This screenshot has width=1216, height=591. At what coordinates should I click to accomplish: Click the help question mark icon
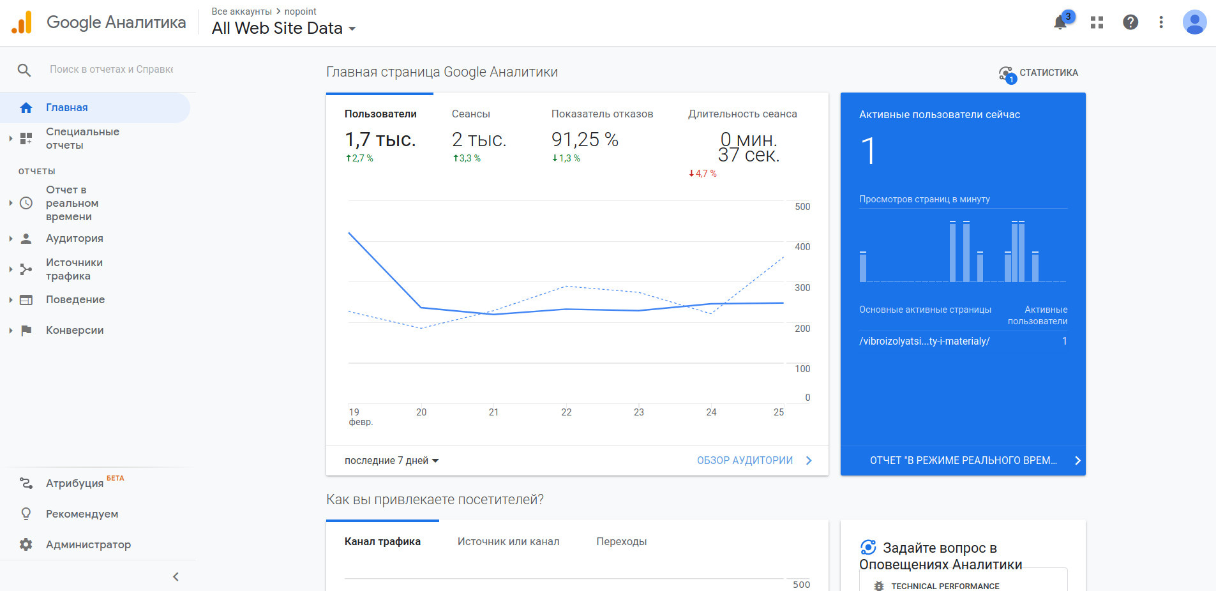tap(1130, 23)
